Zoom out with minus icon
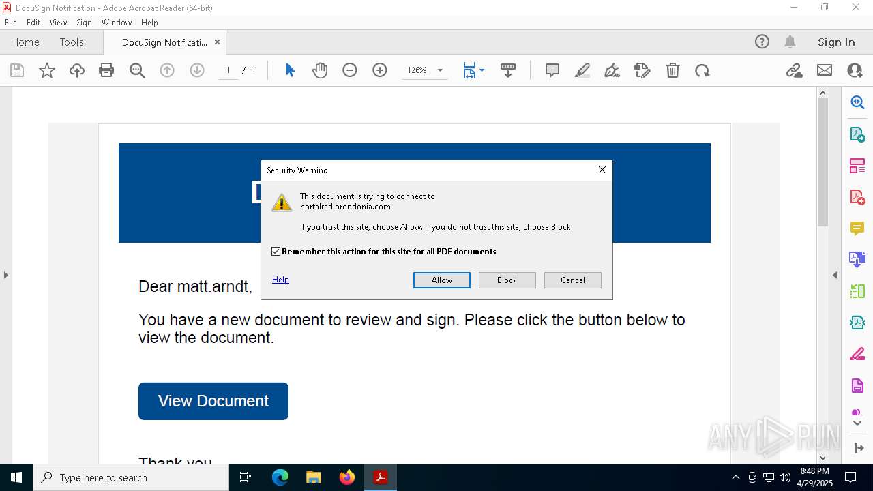This screenshot has width=873, height=491. (350, 70)
